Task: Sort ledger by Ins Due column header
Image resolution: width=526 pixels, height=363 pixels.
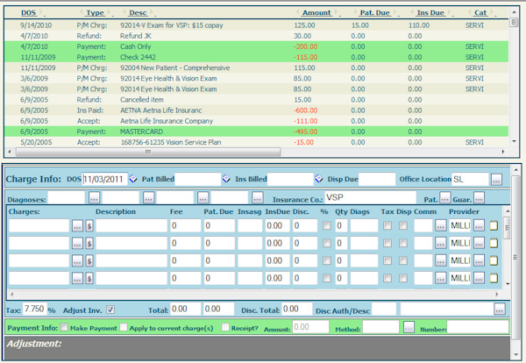Action: click(430, 13)
